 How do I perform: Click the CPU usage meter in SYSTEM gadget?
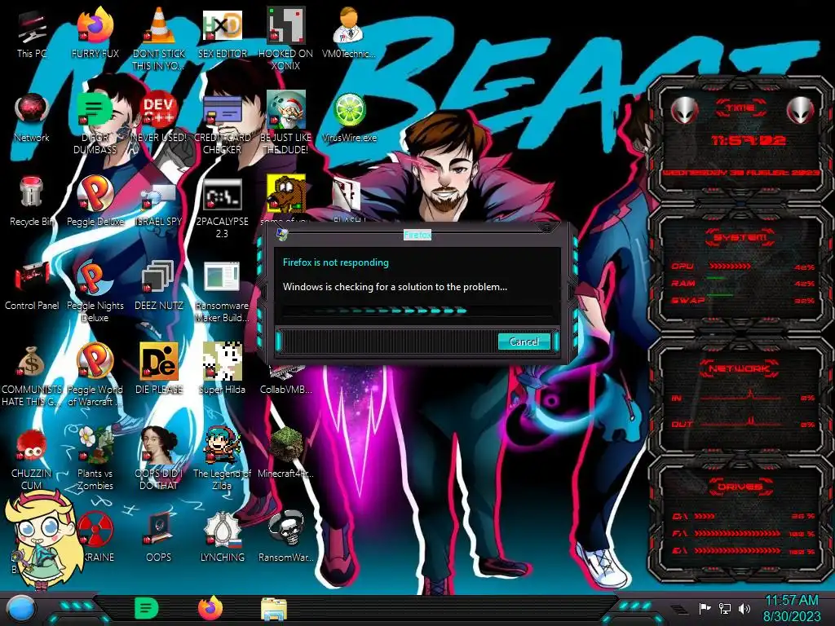point(743,267)
